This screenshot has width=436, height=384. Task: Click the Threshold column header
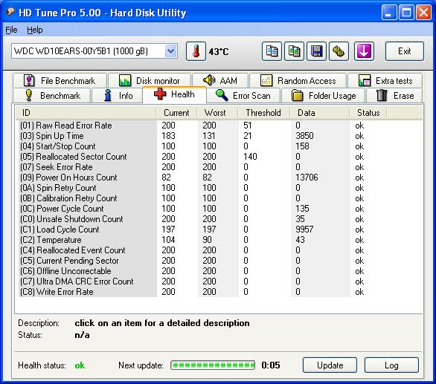coord(263,113)
